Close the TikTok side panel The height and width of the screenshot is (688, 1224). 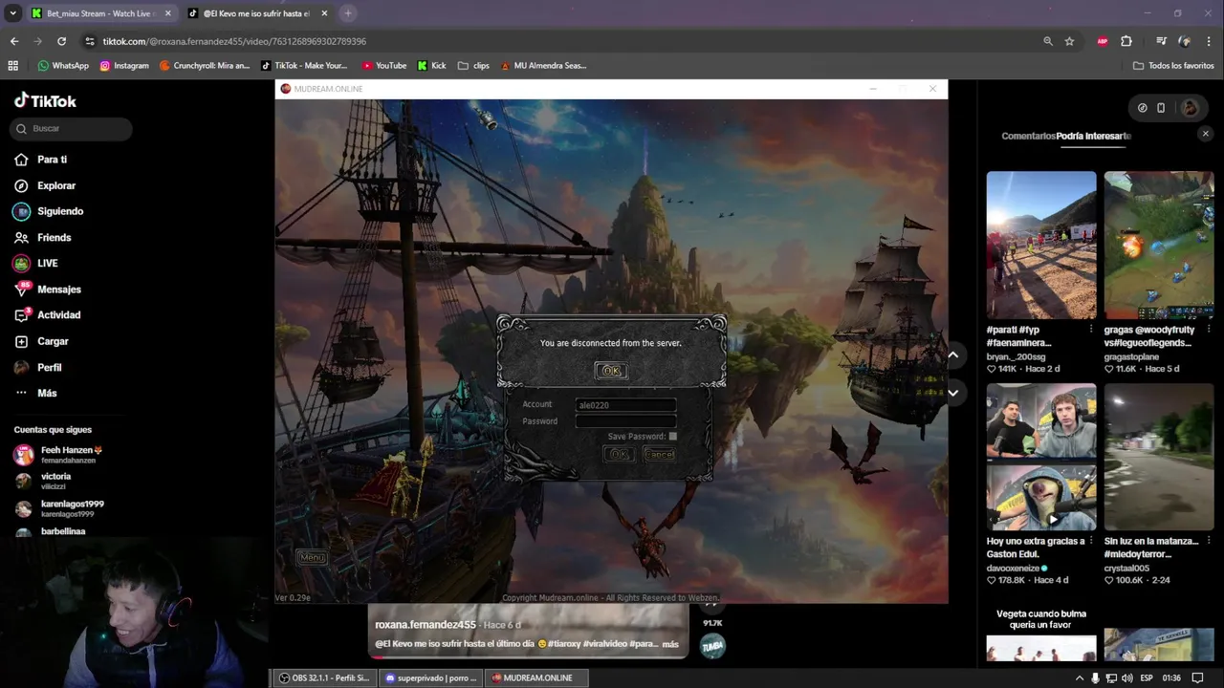point(1205,134)
